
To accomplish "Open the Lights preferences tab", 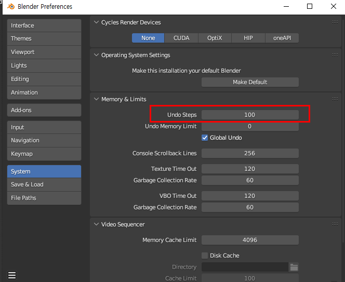I will (44, 65).
